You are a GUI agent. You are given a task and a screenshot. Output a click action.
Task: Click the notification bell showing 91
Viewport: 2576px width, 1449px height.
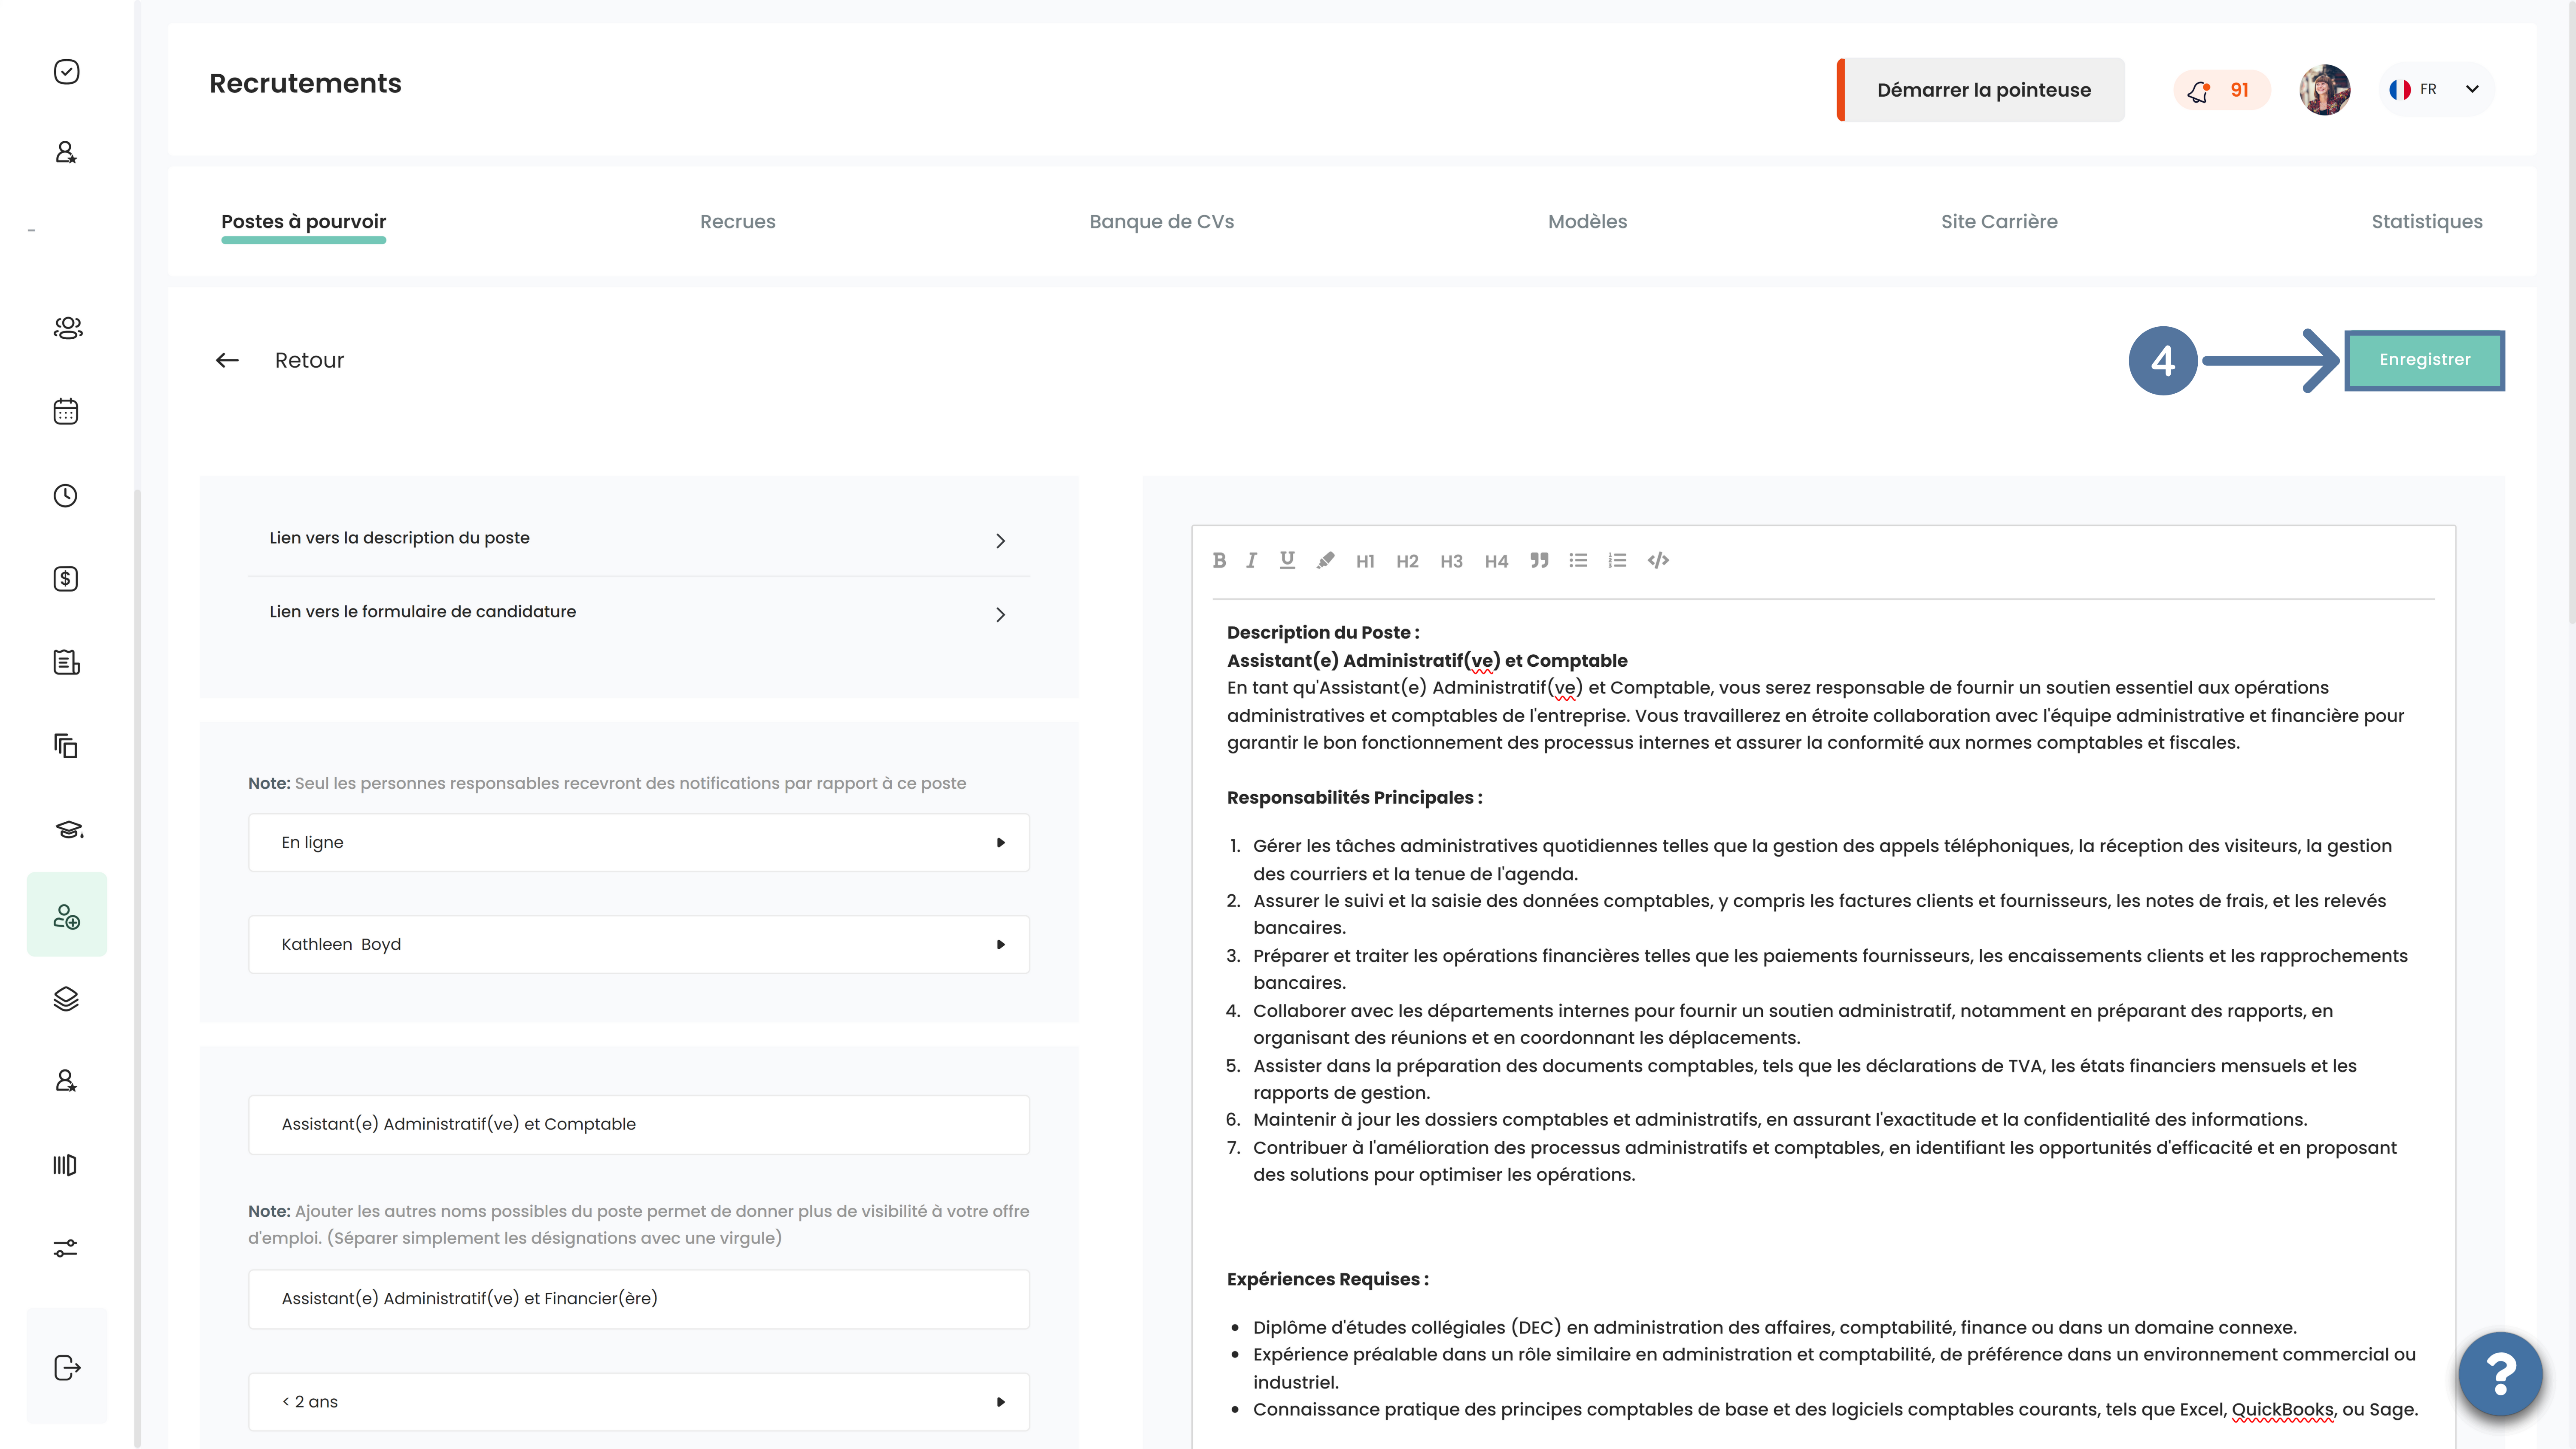point(2221,90)
